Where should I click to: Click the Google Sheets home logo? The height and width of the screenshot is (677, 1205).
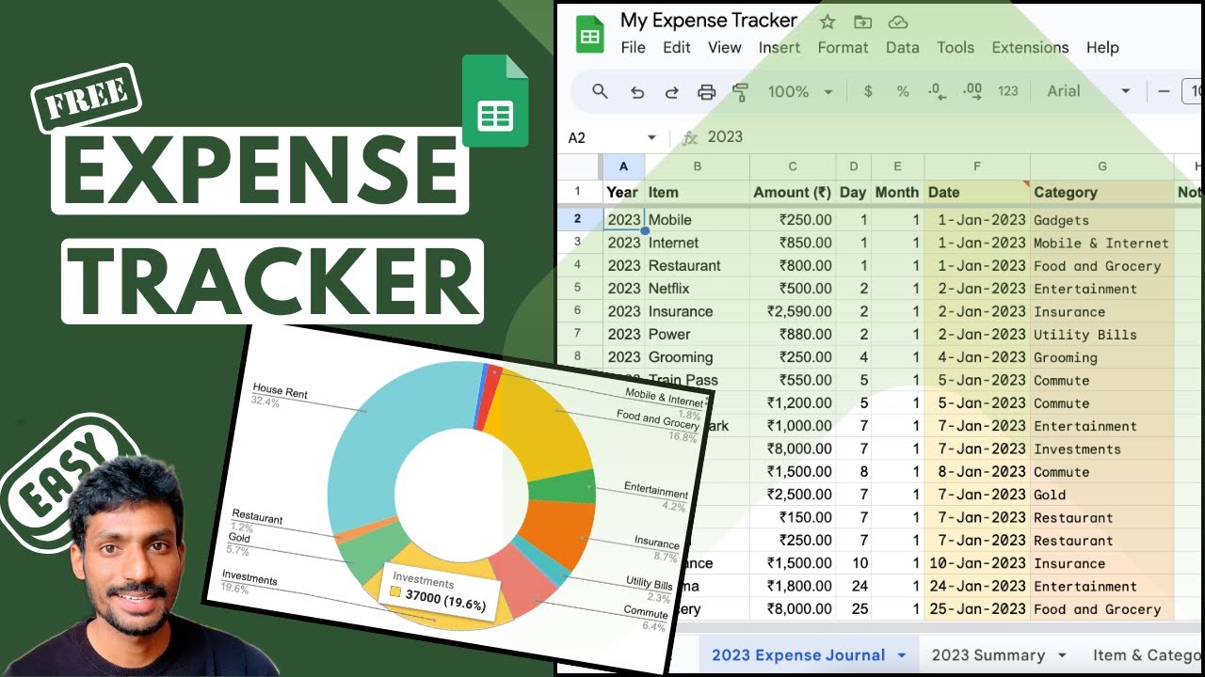[590, 36]
